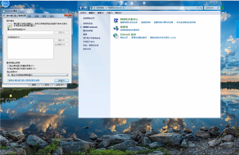
Task: Open the Internet 选项 globe icon
Action: [x=116, y=36]
